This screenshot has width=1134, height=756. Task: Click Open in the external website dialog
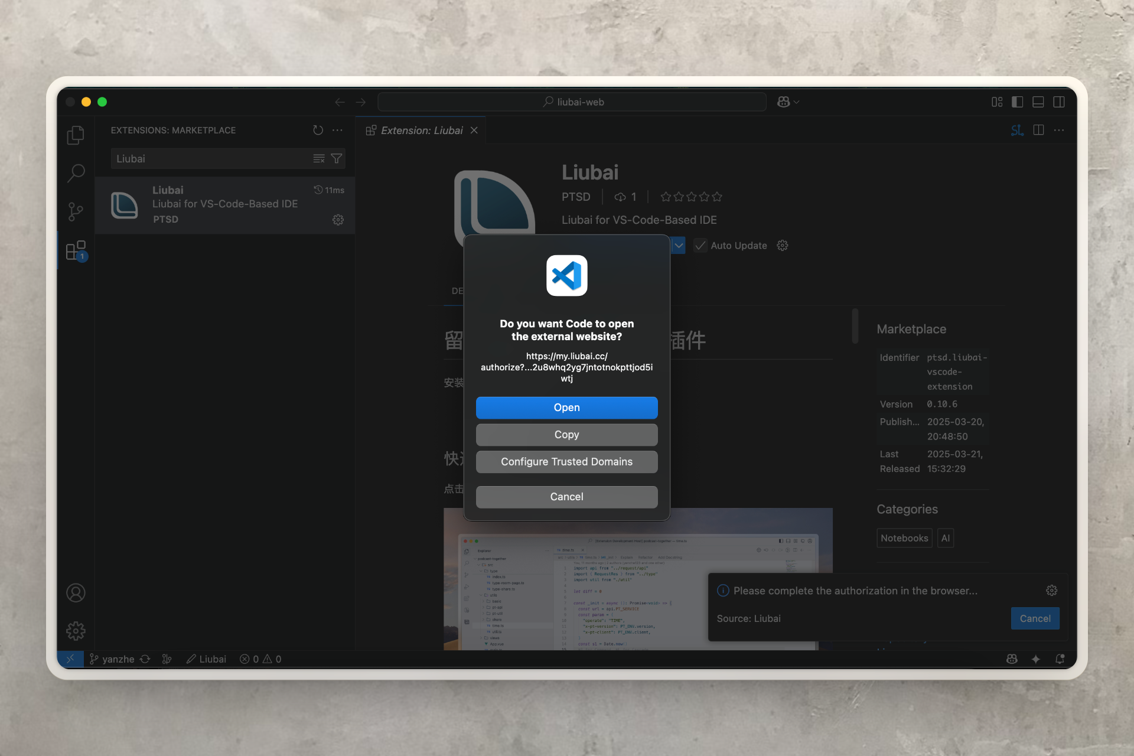[566, 408]
